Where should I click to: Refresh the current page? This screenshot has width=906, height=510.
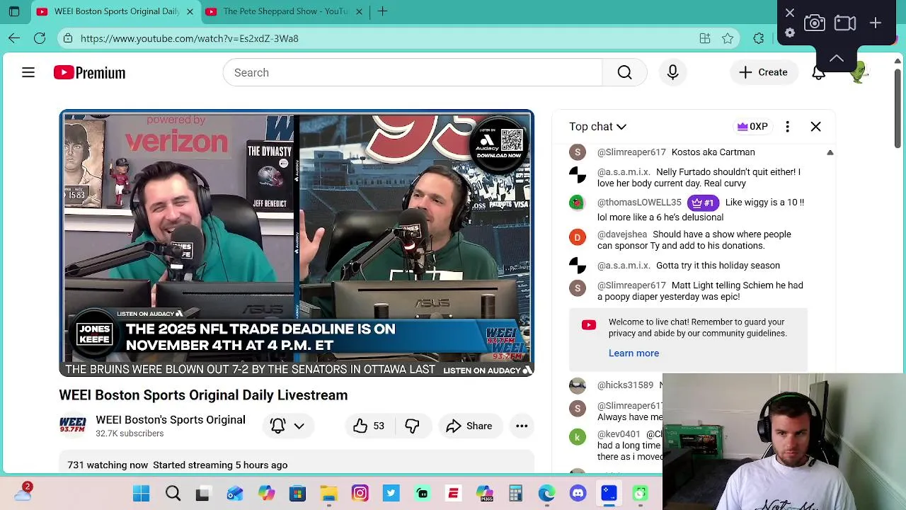pos(40,38)
